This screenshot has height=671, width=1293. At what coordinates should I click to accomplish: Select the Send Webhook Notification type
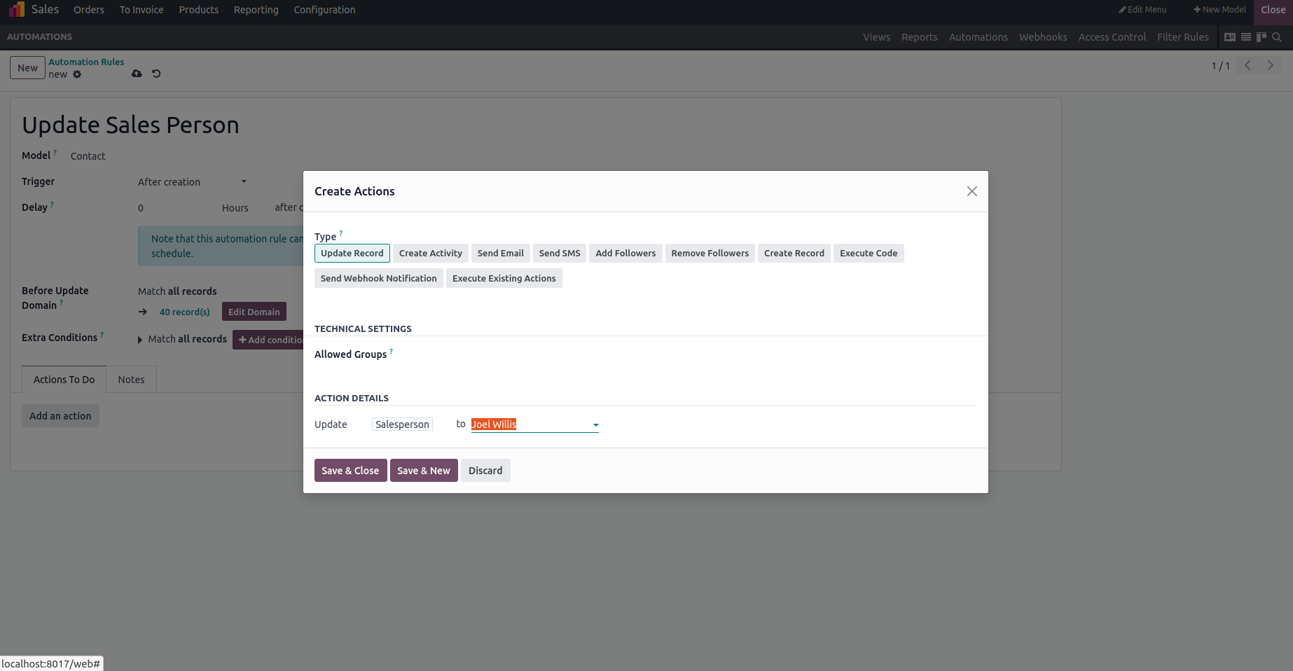click(379, 278)
